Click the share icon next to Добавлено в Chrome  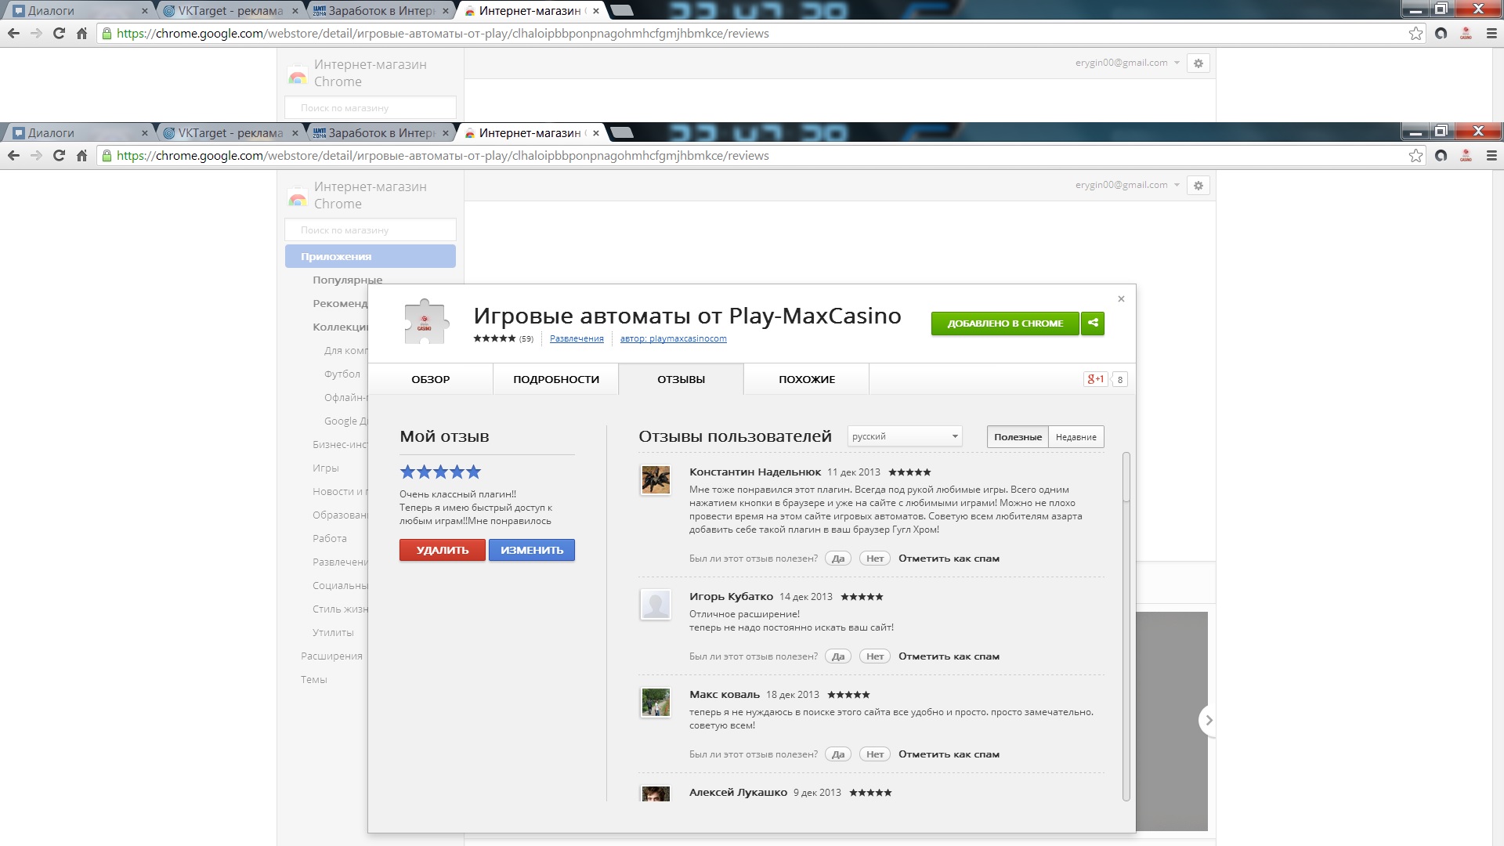click(1093, 324)
